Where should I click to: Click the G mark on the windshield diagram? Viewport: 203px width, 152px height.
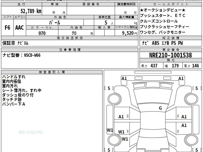point(160,108)
